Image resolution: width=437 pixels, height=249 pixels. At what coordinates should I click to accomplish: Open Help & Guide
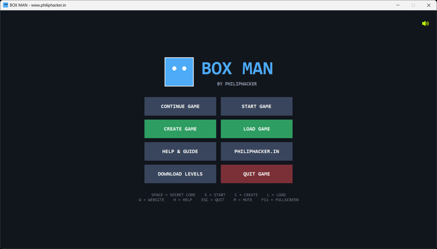pos(180,151)
